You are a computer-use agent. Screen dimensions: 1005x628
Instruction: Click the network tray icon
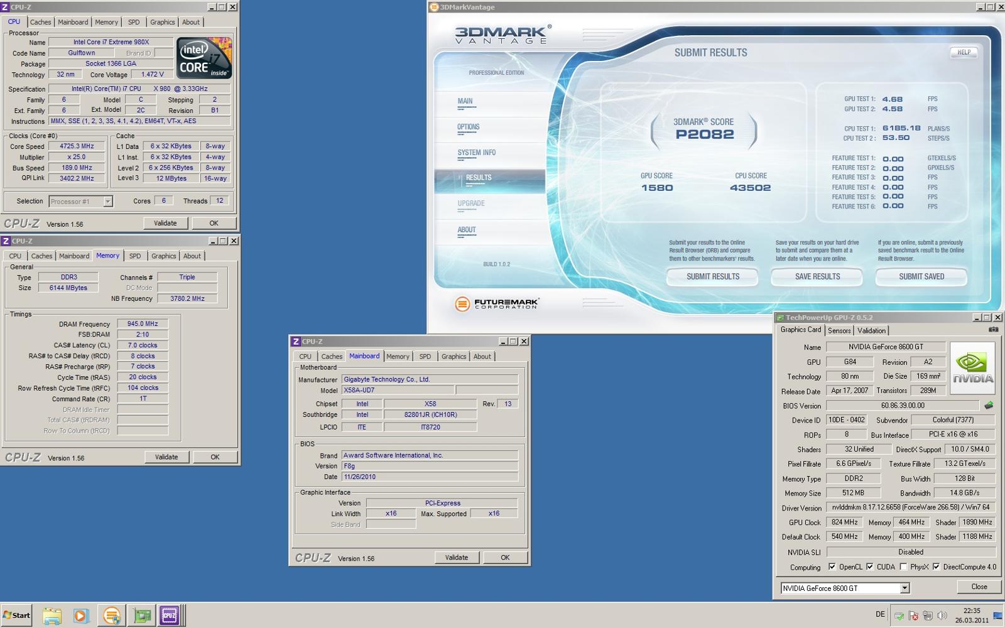coord(928,615)
